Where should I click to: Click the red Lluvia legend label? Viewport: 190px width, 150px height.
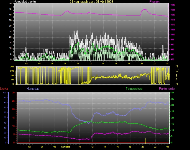click(4, 89)
